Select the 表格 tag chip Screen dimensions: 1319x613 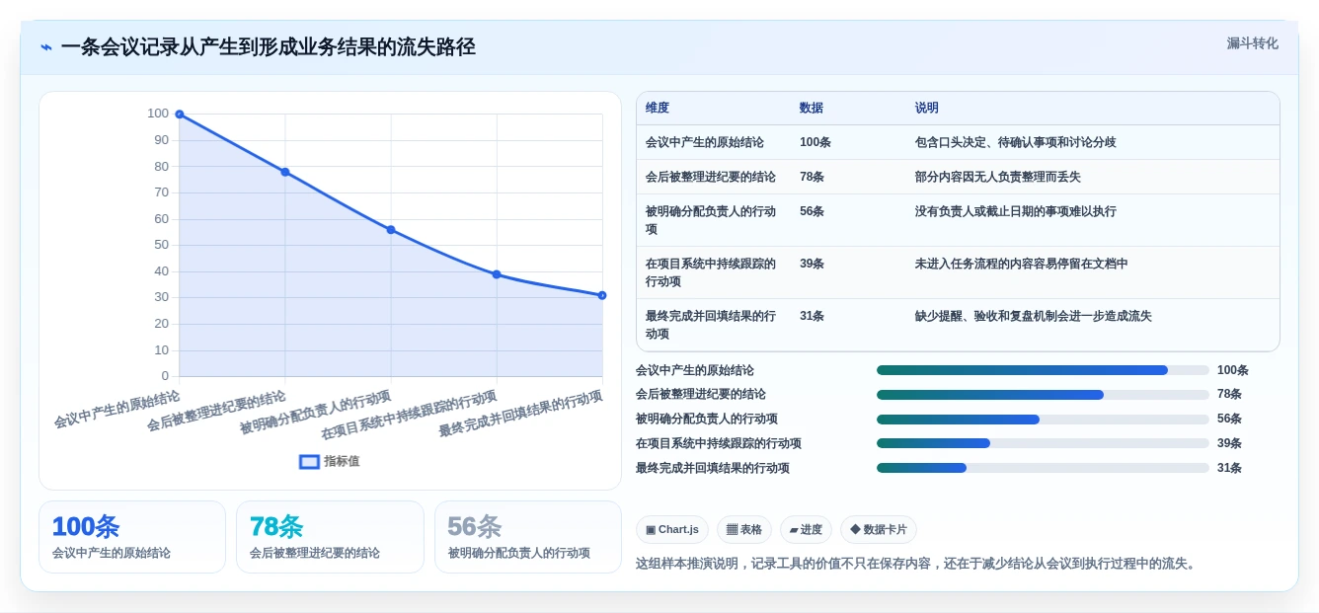pyautogui.click(x=744, y=529)
